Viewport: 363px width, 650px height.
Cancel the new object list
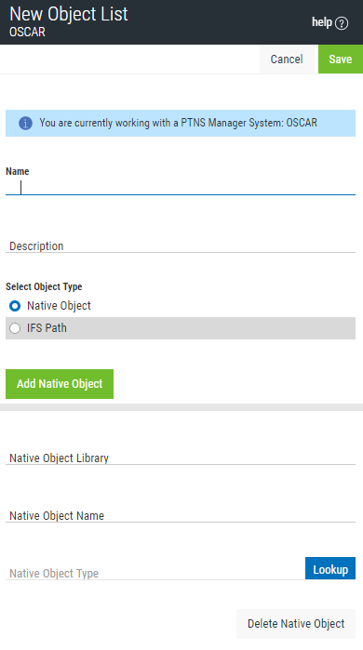287,60
